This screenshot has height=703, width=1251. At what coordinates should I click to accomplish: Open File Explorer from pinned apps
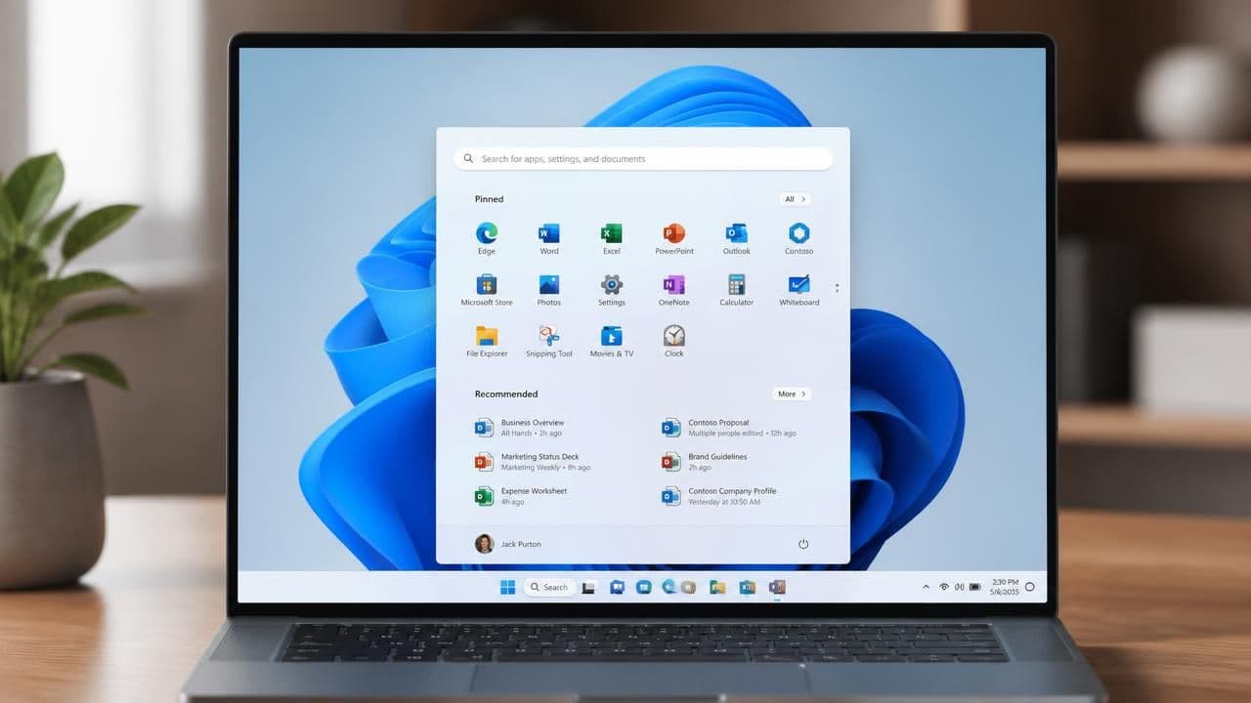pyautogui.click(x=487, y=342)
